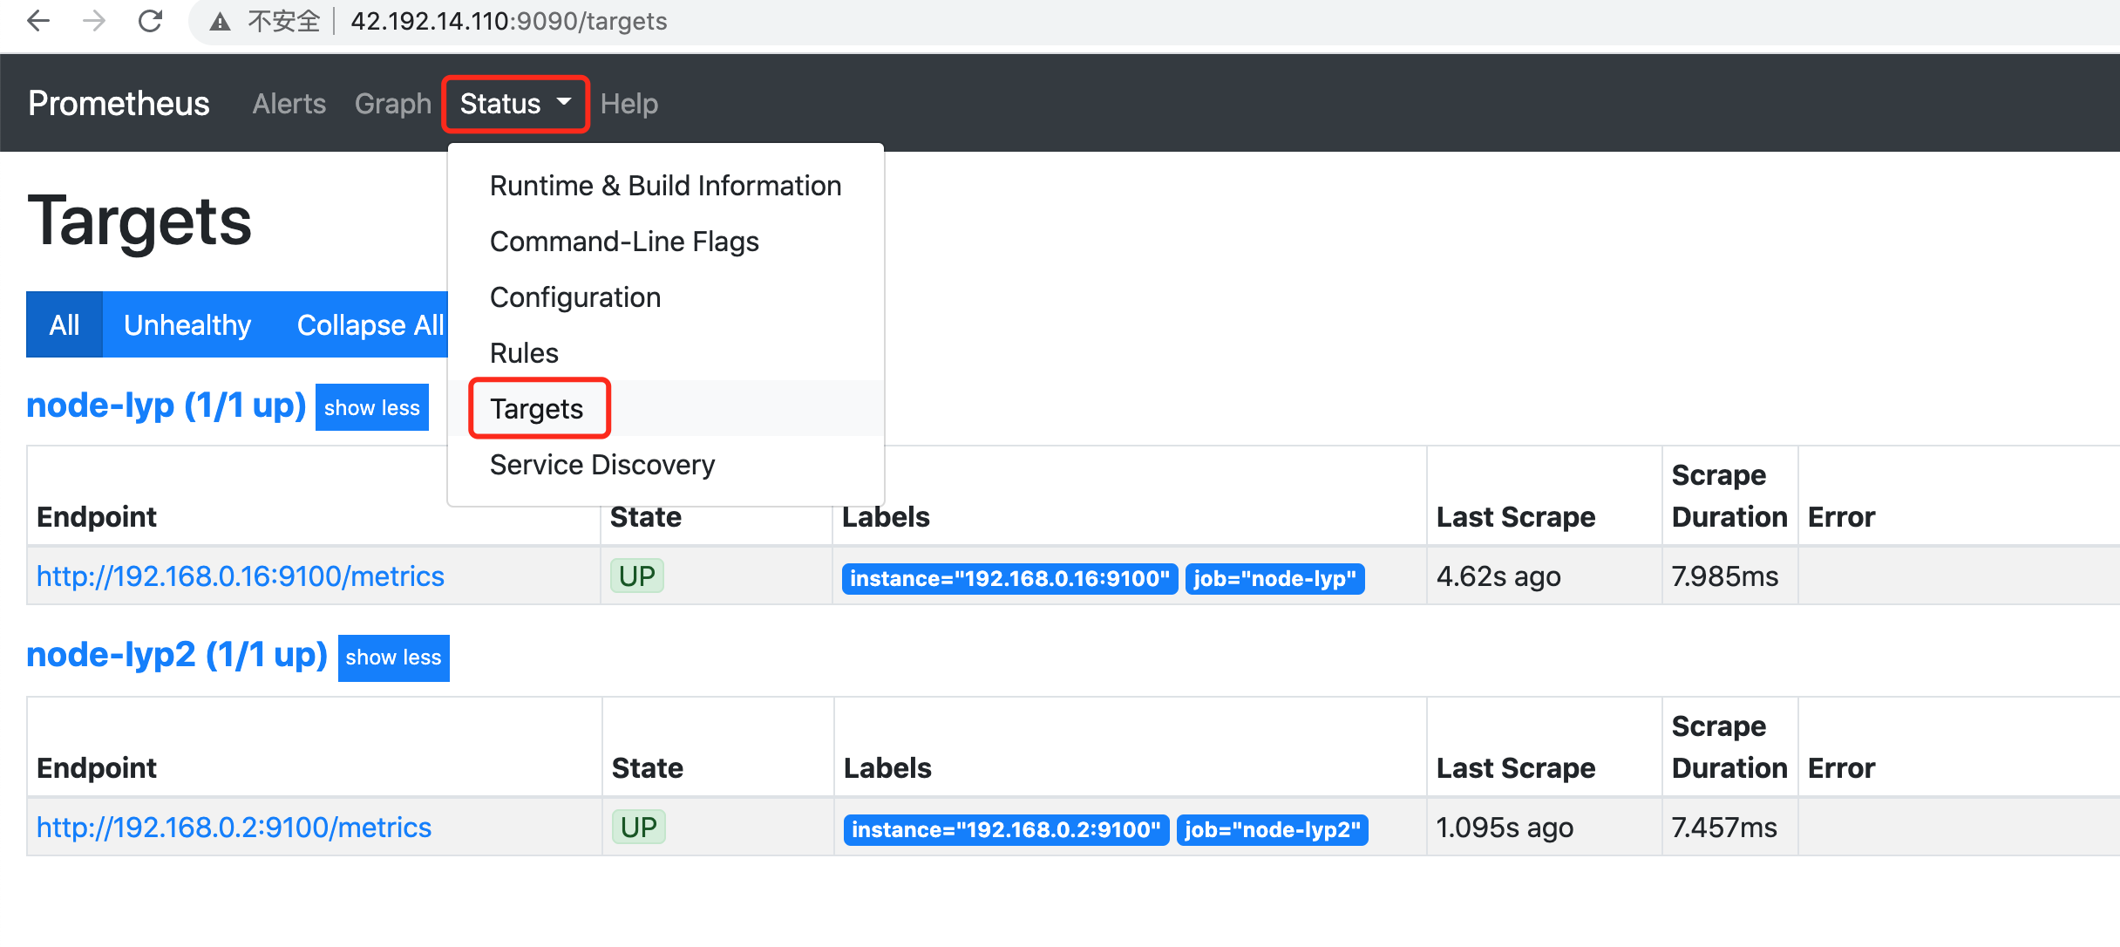Open the Graph page
2120x947 pixels.
point(393,104)
